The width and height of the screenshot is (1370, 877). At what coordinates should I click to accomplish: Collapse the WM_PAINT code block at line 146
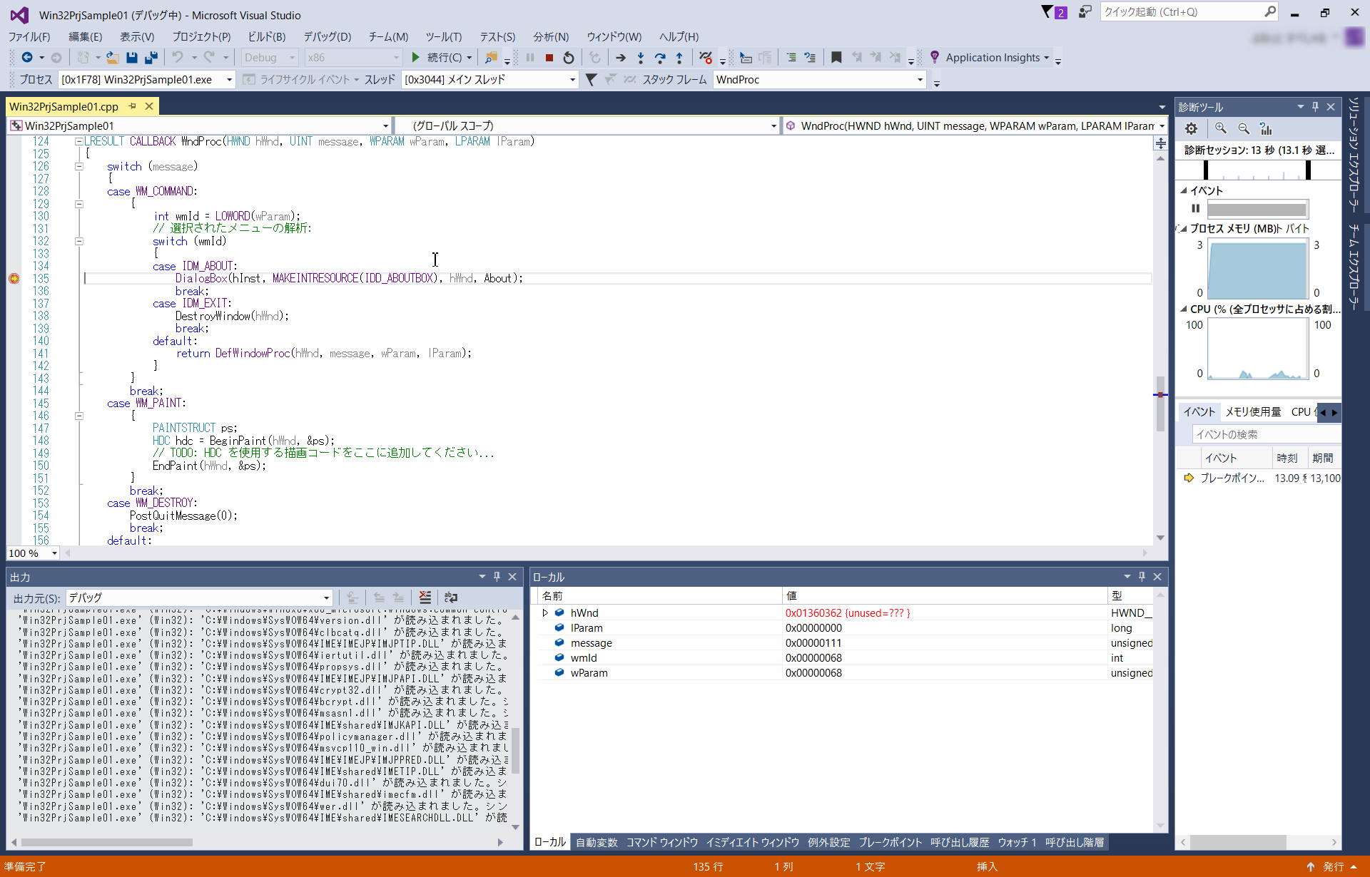click(x=79, y=416)
